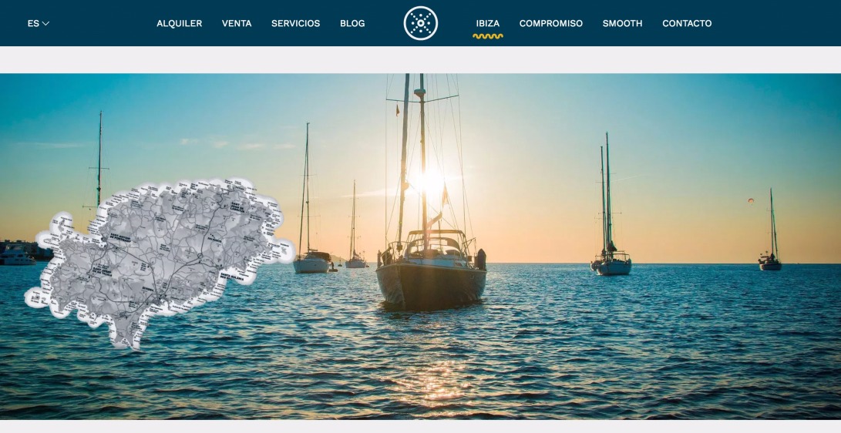Open the ALQUILER menu item

[179, 24]
